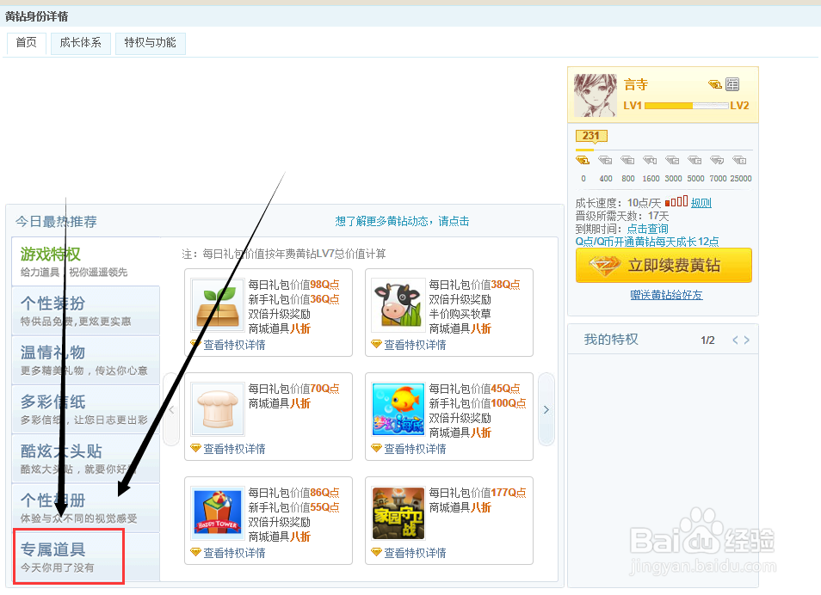Open the 特权与功能 tab
The height and width of the screenshot is (595, 821).
(151, 43)
